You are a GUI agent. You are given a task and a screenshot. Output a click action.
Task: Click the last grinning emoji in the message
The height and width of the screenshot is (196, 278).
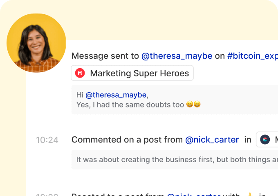click(x=197, y=104)
